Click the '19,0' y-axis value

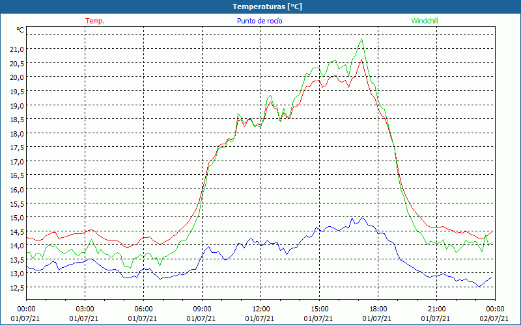18,105
